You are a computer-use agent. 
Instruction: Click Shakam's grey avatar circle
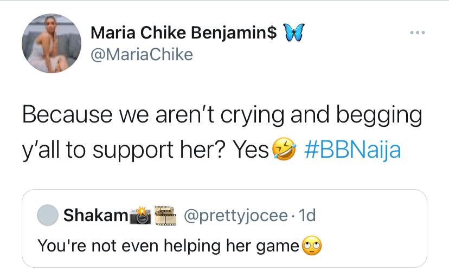[48, 216]
